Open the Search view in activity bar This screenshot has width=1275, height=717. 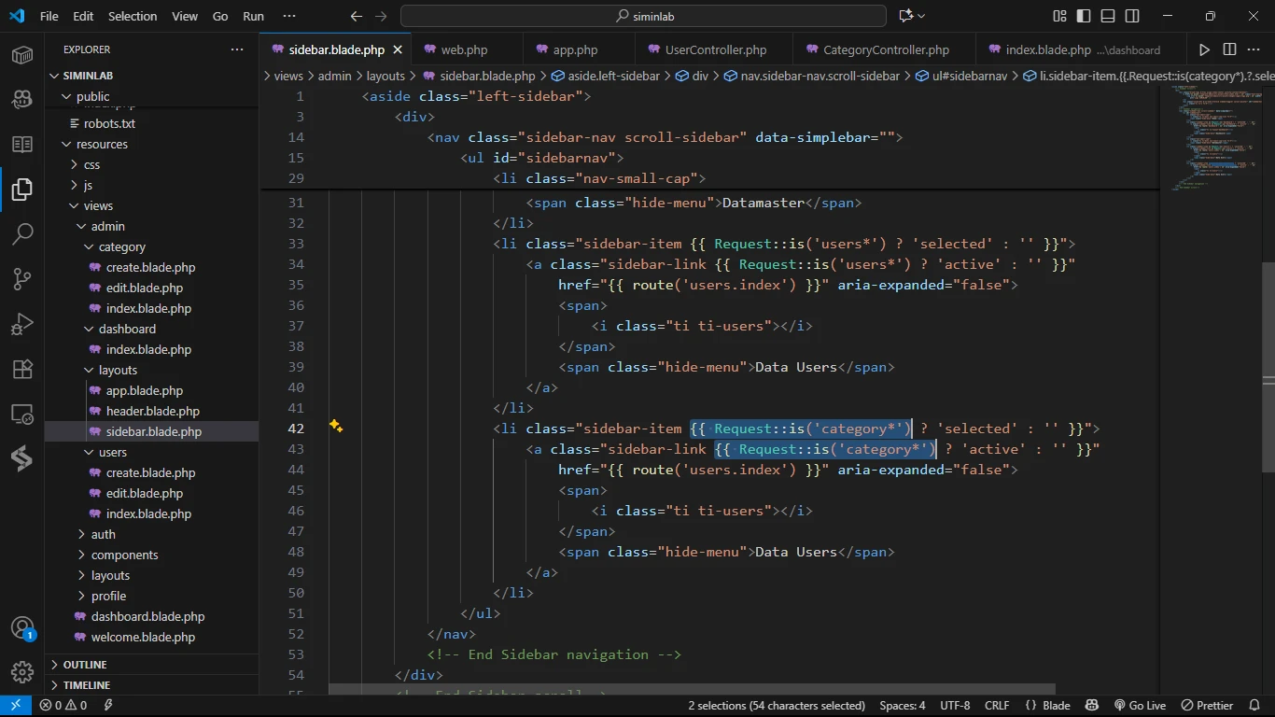22,233
